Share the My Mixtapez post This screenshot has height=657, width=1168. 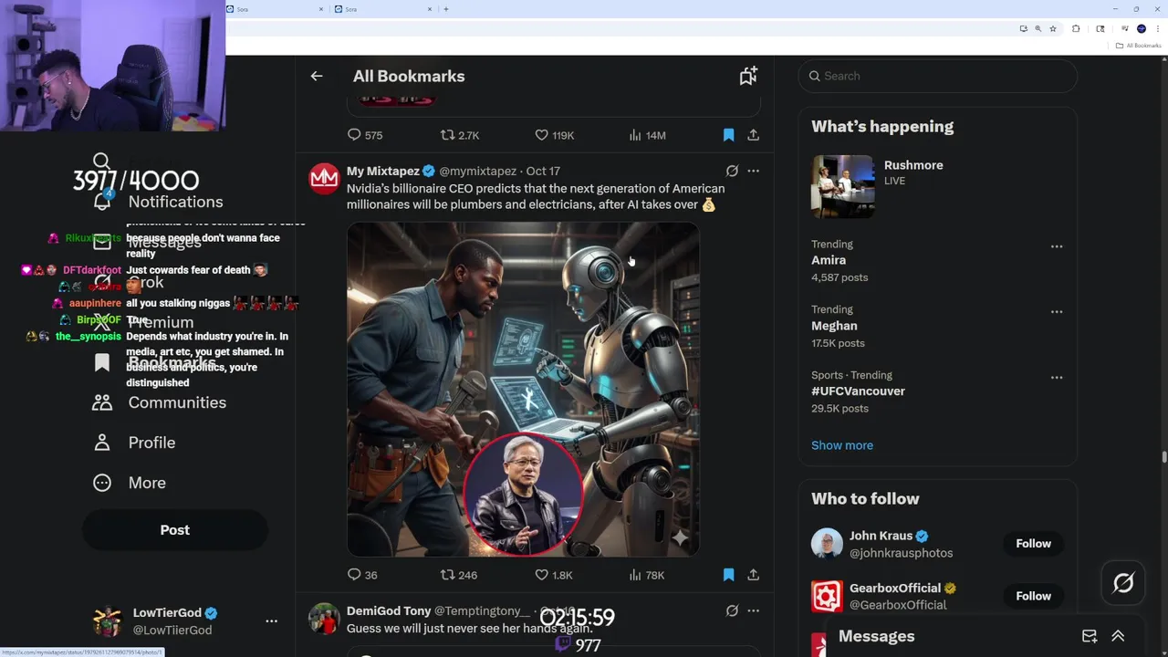753,575
